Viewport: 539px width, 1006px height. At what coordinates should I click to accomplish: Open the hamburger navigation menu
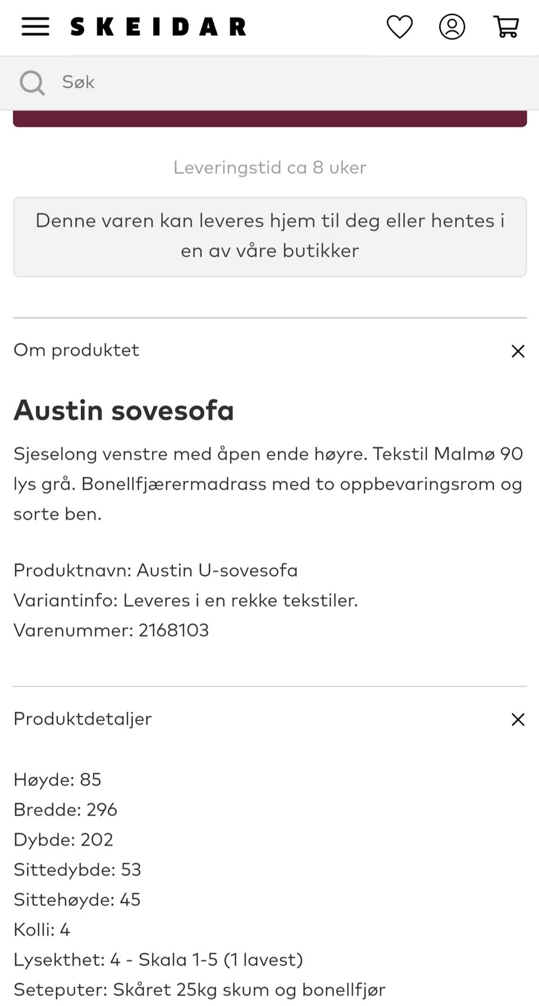[x=35, y=26]
